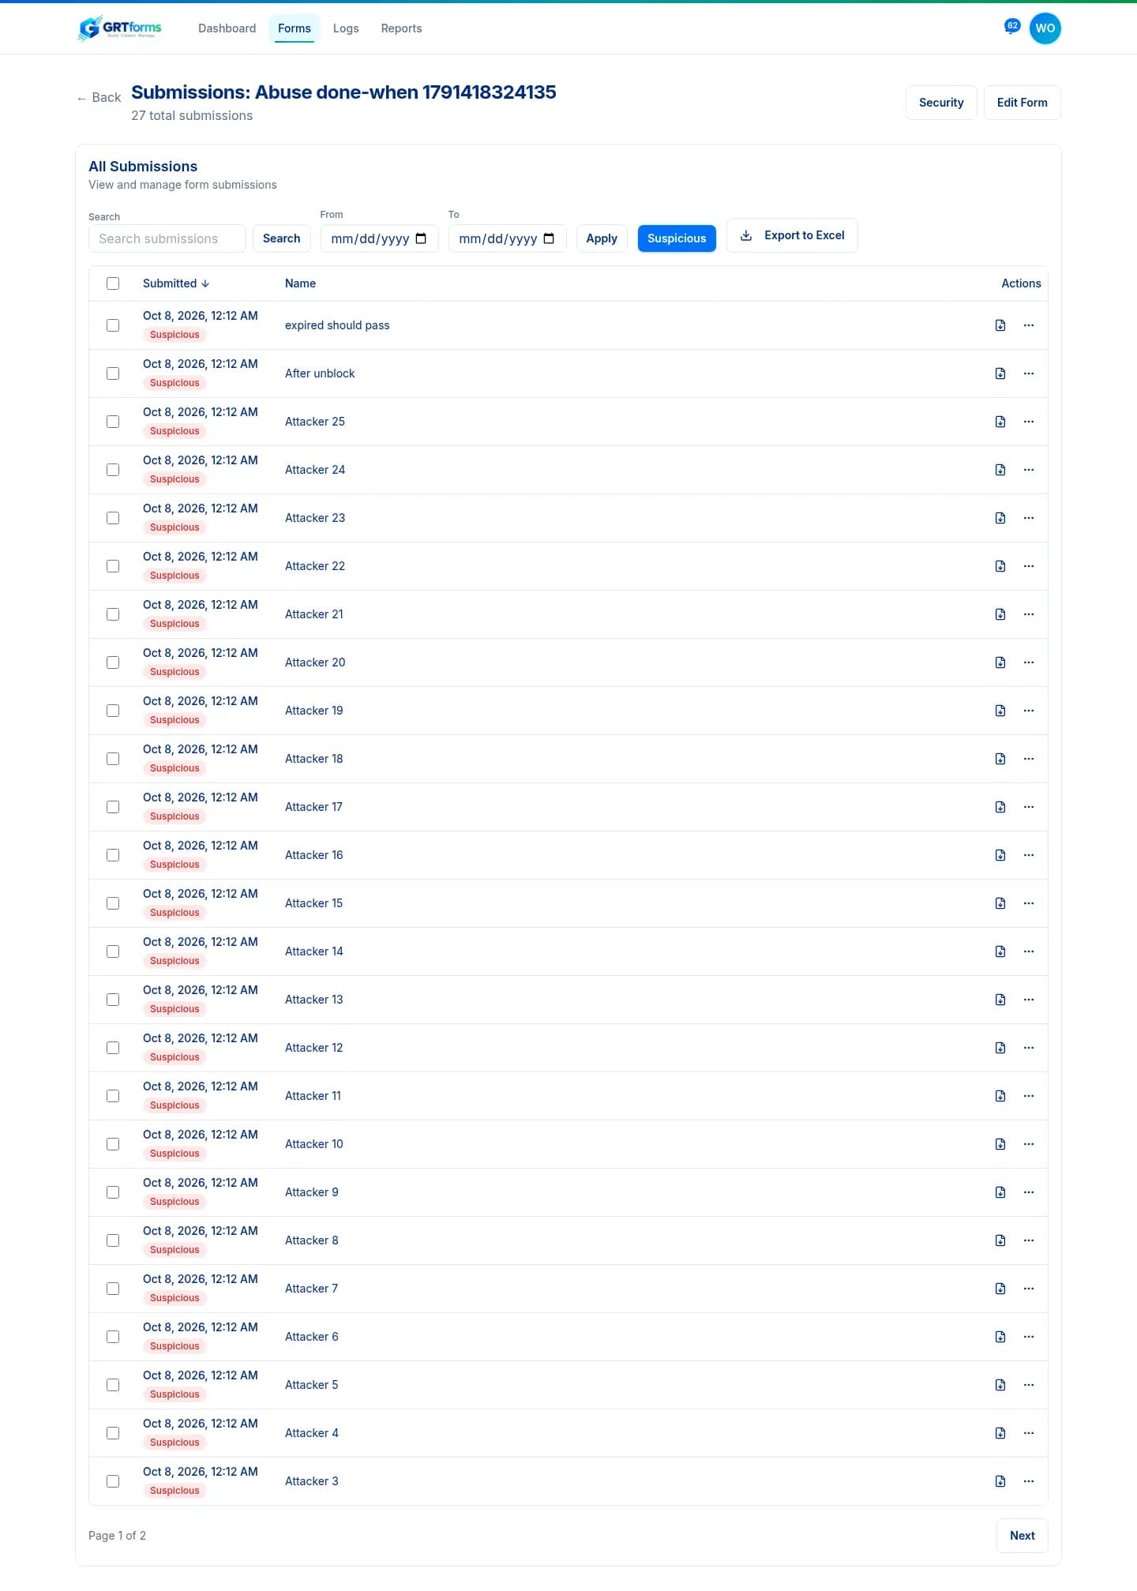
Task: View submission file icon for expired should pass
Action: coord(1000,325)
